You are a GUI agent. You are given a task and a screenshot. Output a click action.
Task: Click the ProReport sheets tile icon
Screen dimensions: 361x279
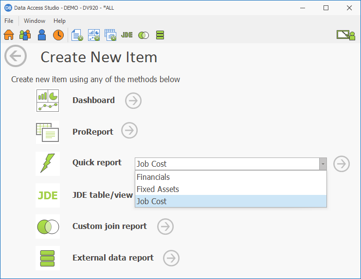(x=48, y=132)
